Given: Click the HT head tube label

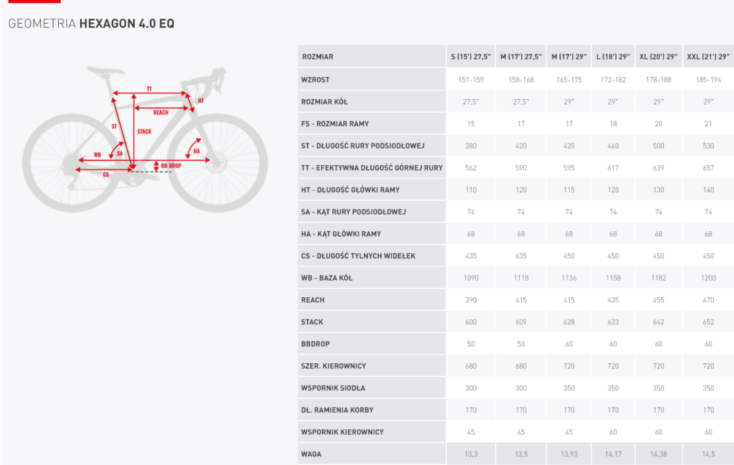Looking at the screenshot, I should (x=201, y=100).
